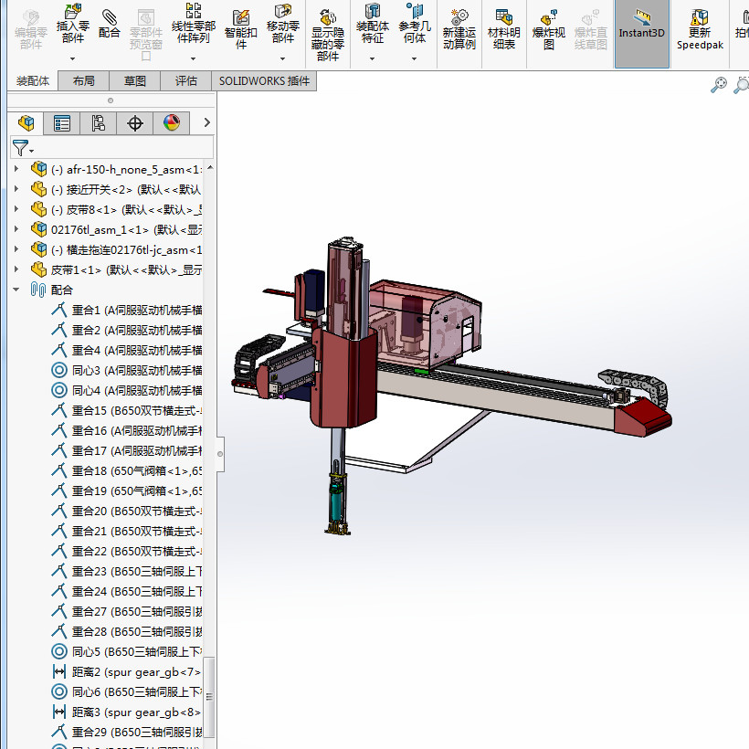
Task: Toggle the Instant3D button
Action: 641,33
